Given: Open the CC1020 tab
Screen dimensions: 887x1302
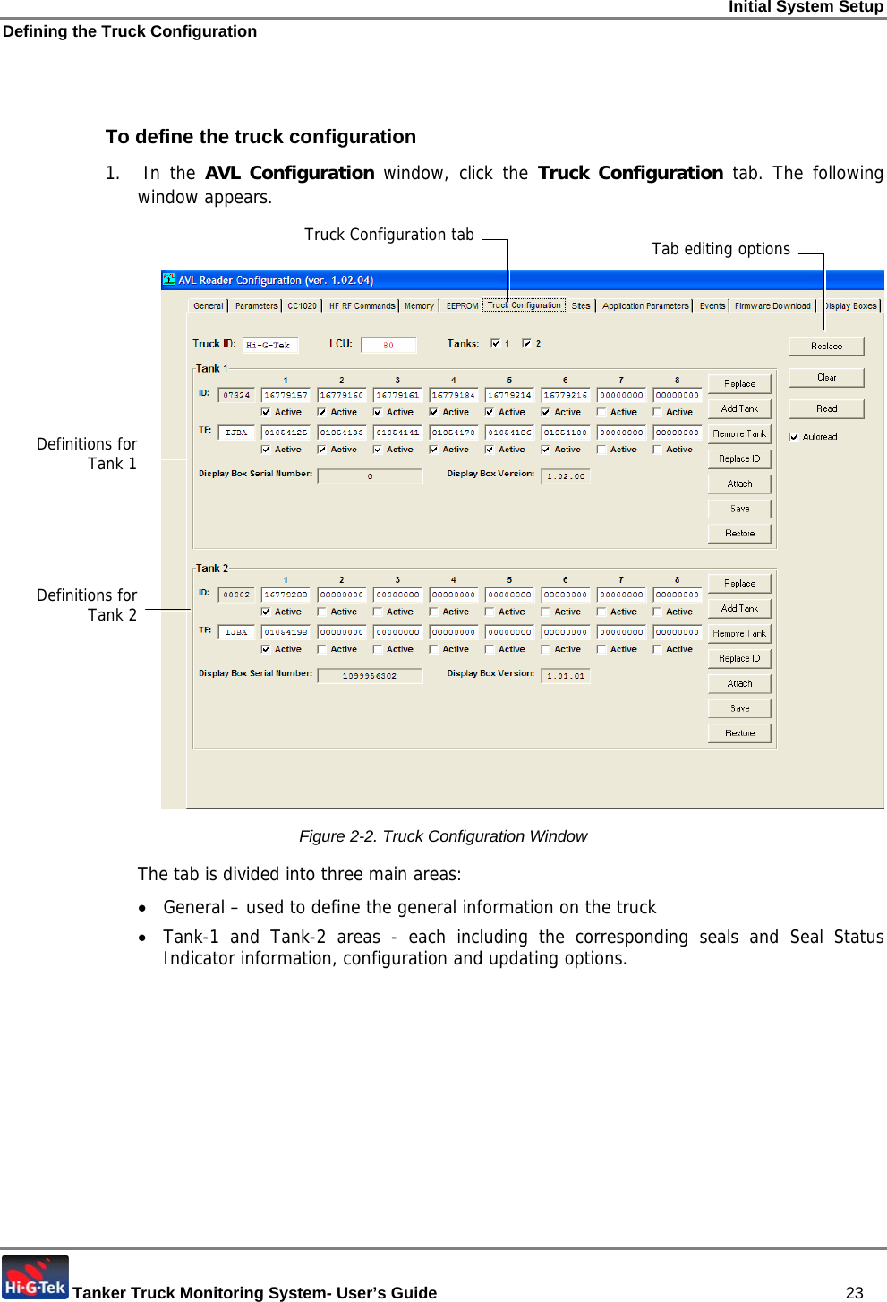Looking at the screenshot, I should coord(302,305).
